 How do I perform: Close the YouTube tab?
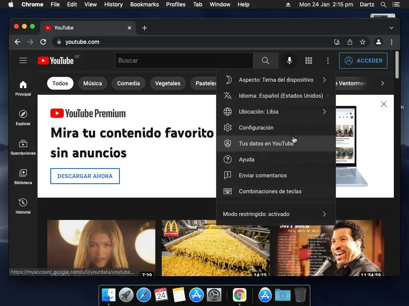click(129, 28)
